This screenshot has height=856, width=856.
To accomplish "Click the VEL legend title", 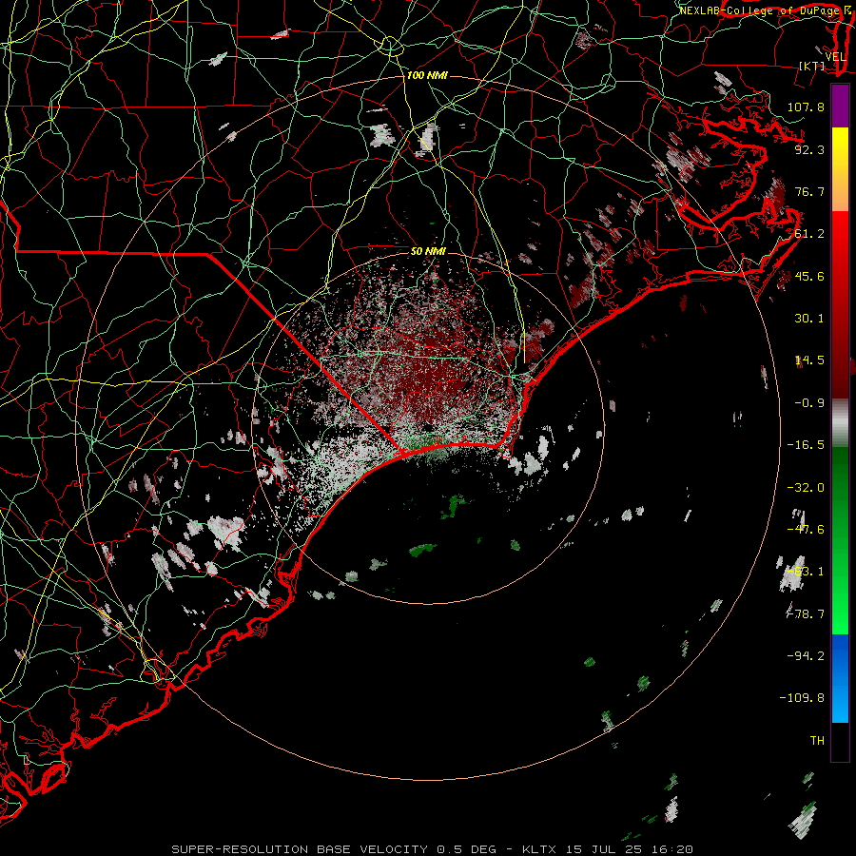I will (835, 57).
